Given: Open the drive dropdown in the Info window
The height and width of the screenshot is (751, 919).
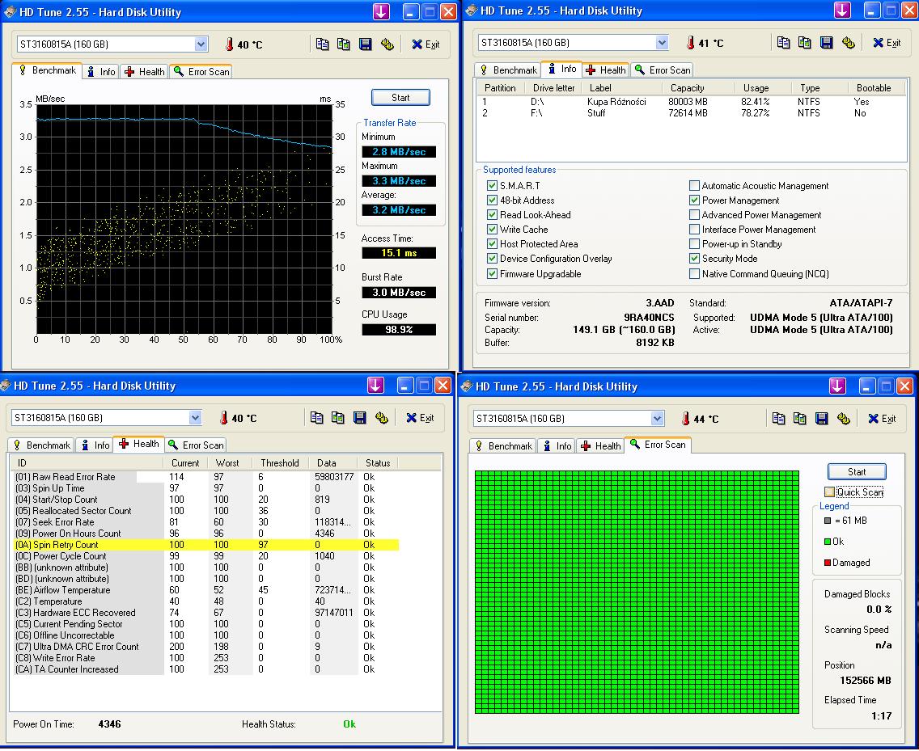Looking at the screenshot, I should [661, 43].
